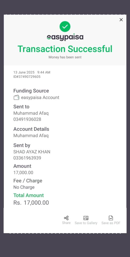
Task: Click the Save as PDF label
Action: click(x=111, y=223)
